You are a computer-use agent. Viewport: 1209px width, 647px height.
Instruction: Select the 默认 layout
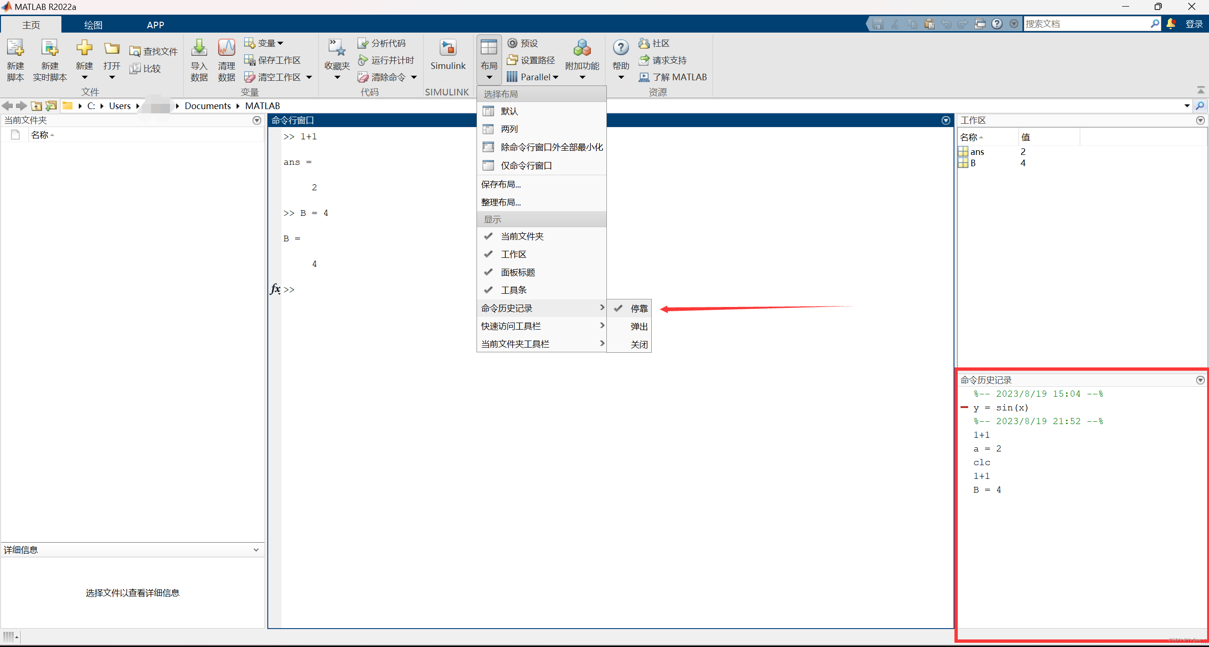[x=541, y=111]
